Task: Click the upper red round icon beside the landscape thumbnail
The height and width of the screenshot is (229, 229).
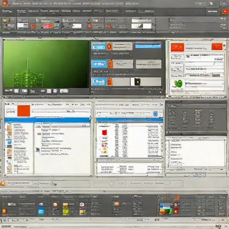Action: pyautogui.click(x=176, y=205)
